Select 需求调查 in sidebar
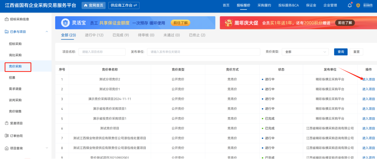Viewport: 377px width, 159px height. (x=15, y=89)
